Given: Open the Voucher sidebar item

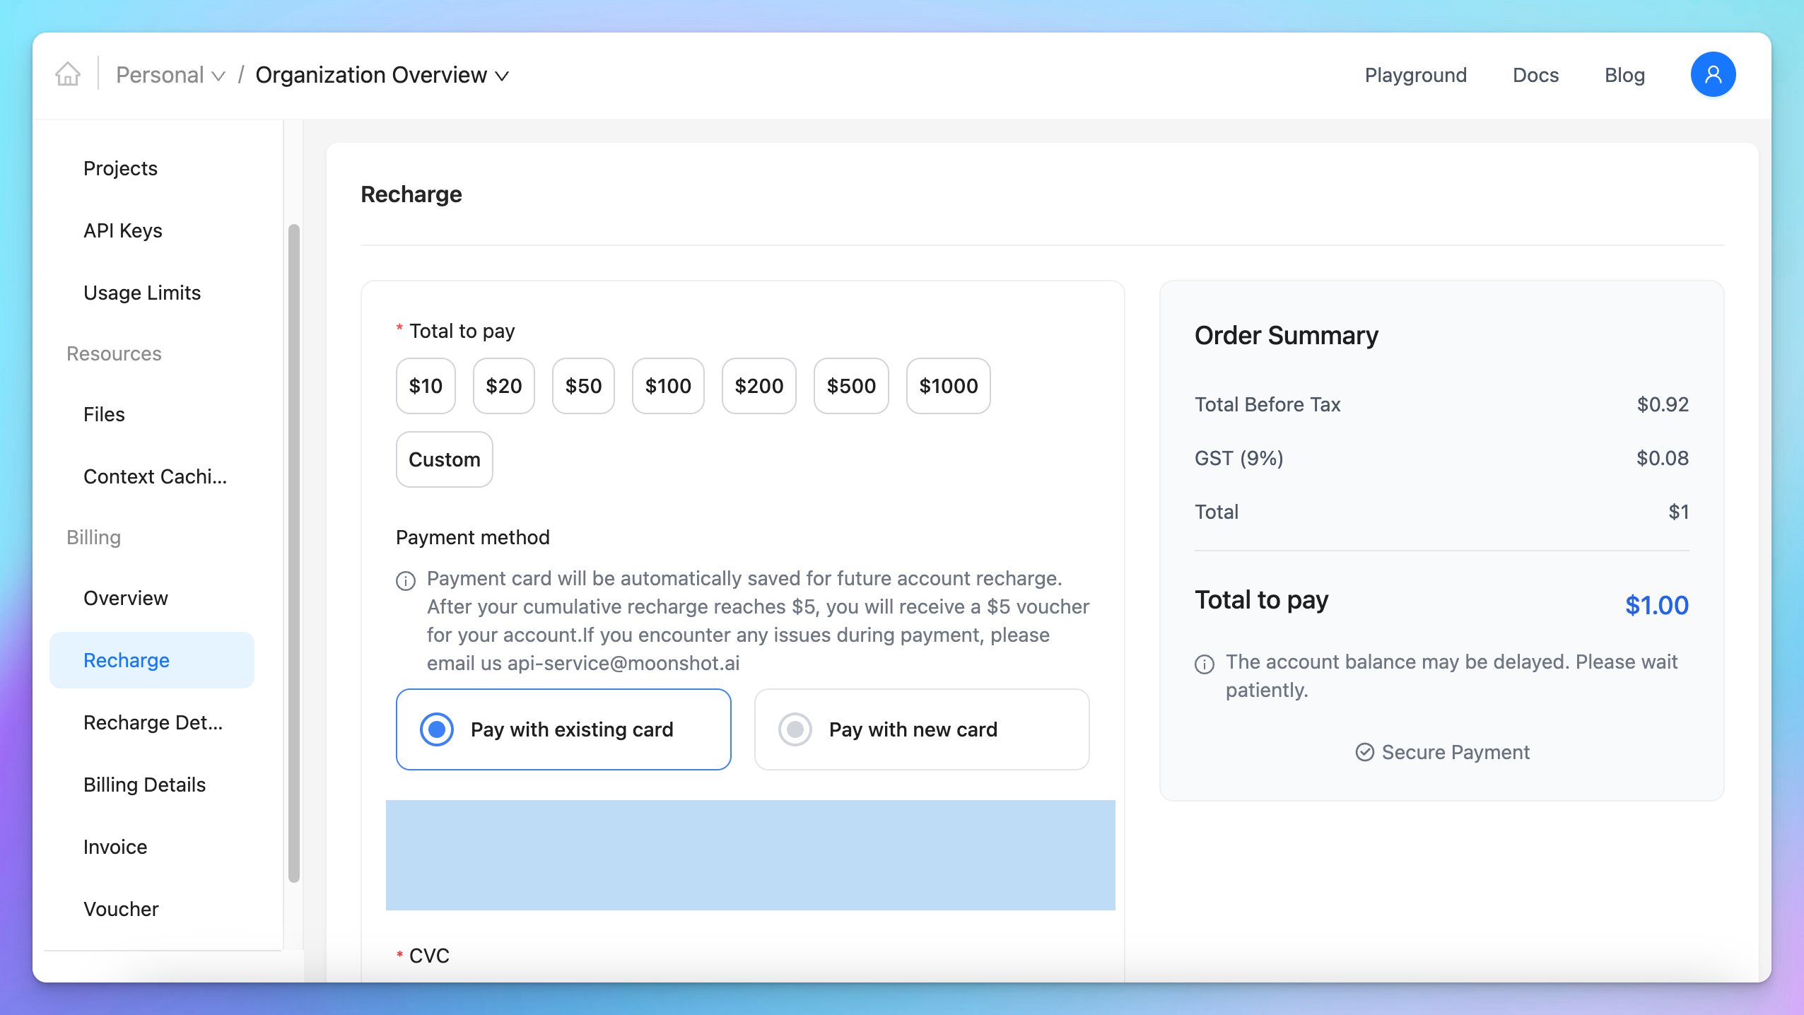Looking at the screenshot, I should click(121, 909).
